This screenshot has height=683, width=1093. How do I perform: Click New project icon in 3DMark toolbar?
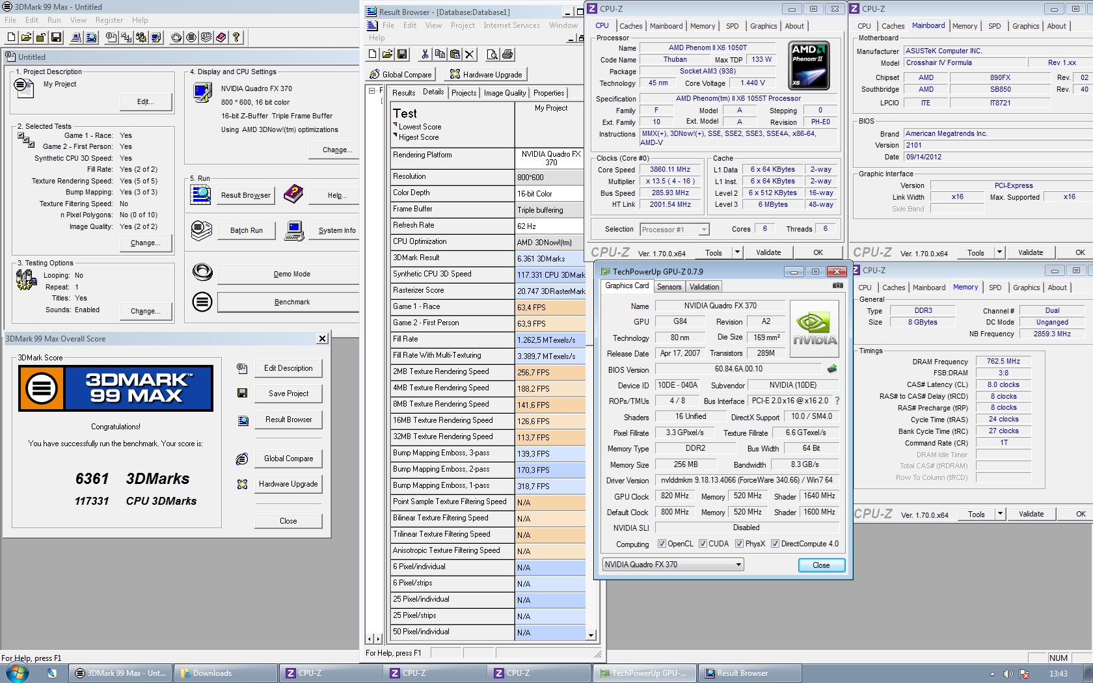[x=11, y=37]
